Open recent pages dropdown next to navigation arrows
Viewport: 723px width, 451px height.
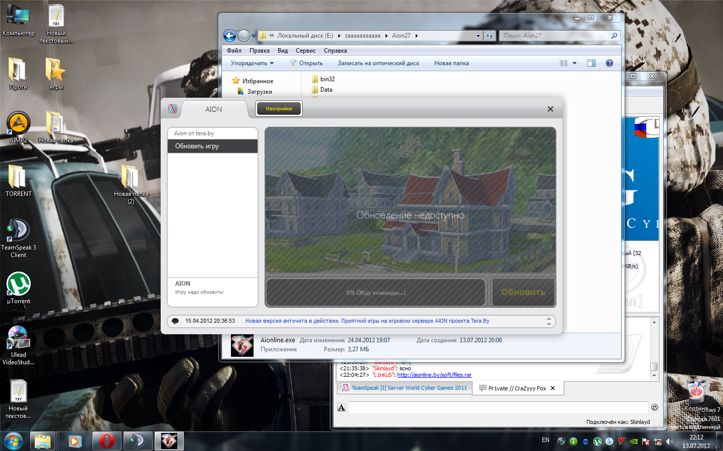pyautogui.click(x=254, y=36)
